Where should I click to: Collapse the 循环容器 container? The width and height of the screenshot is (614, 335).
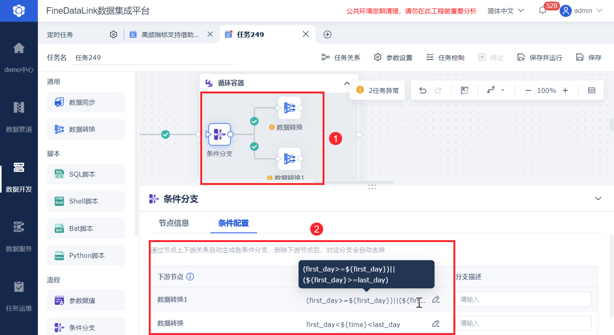click(347, 83)
